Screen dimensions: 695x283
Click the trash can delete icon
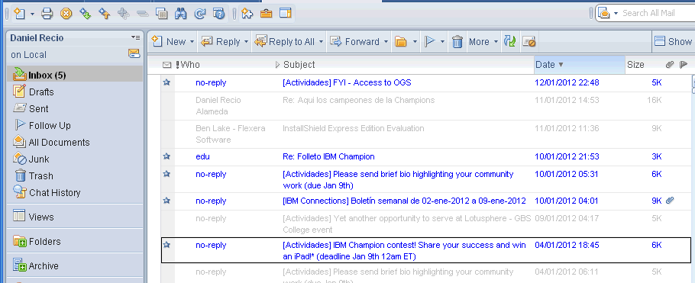click(457, 42)
